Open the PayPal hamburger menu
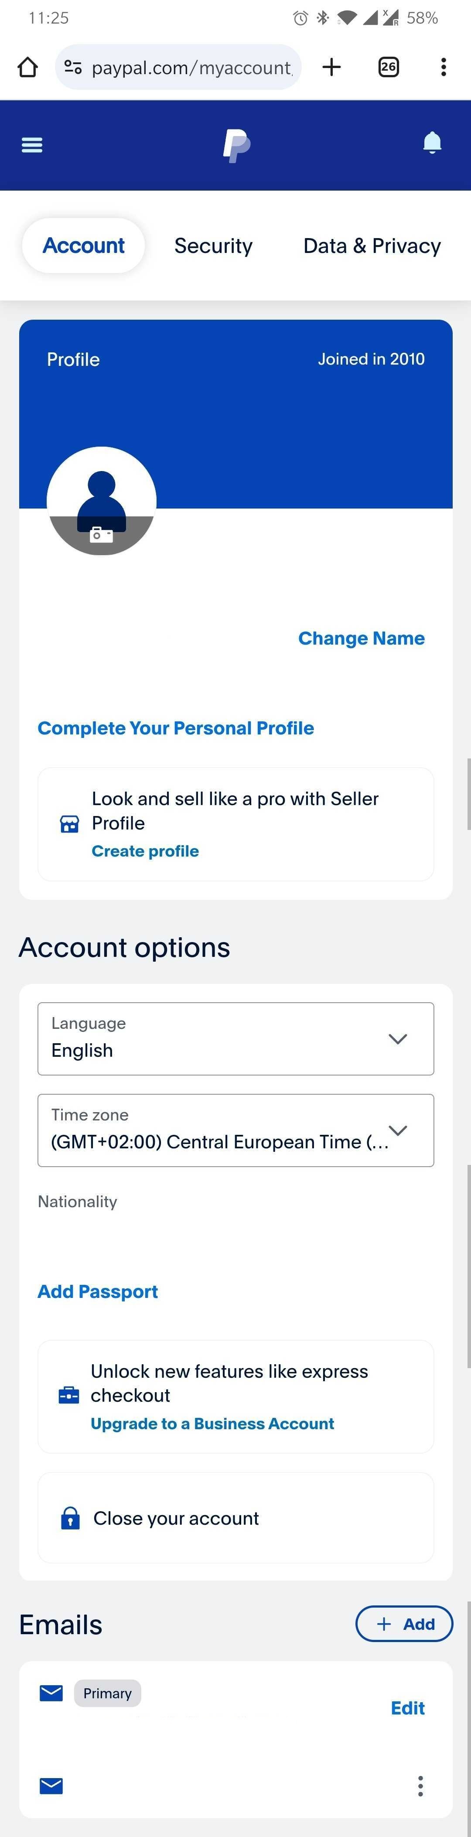The height and width of the screenshot is (1837, 471). click(32, 145)
